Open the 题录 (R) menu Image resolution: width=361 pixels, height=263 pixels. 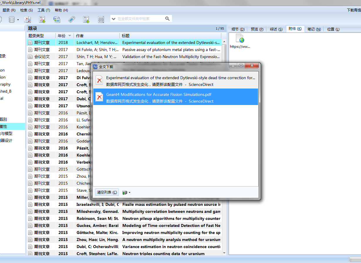(9, 10)
